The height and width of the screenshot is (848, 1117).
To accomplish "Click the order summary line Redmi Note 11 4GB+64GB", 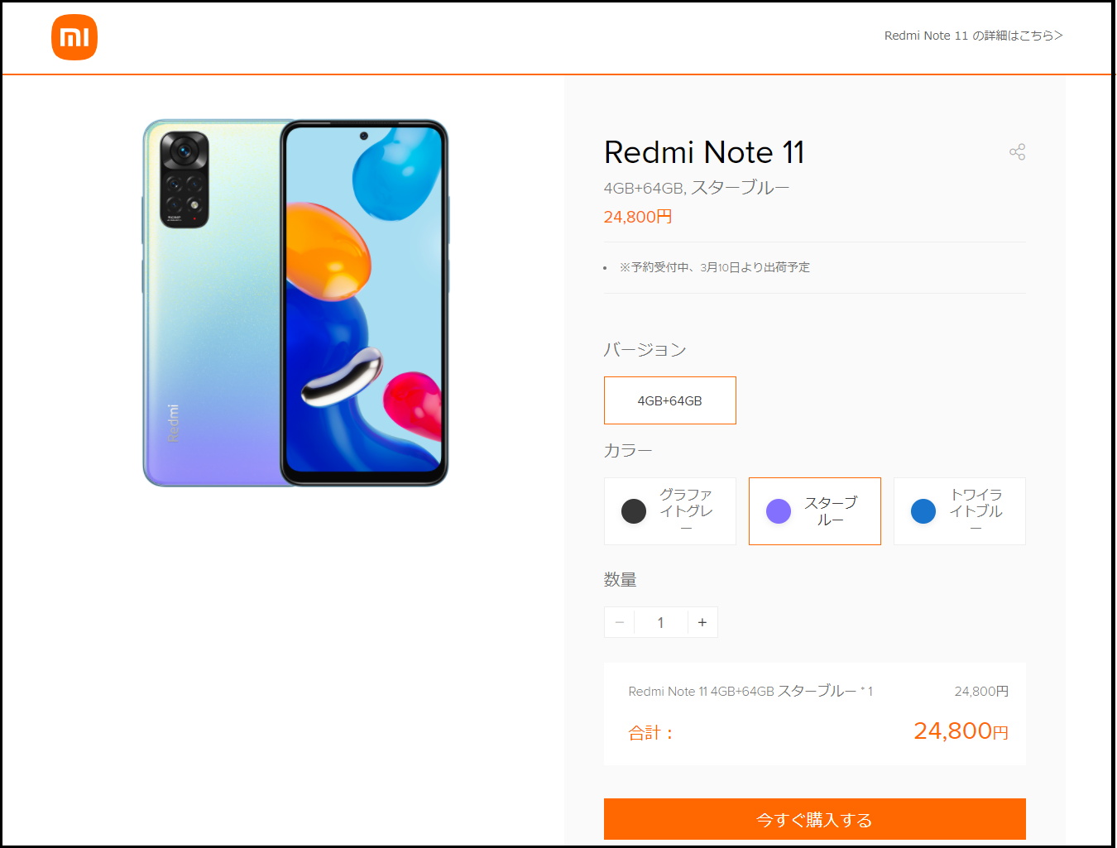I will 750,691.
